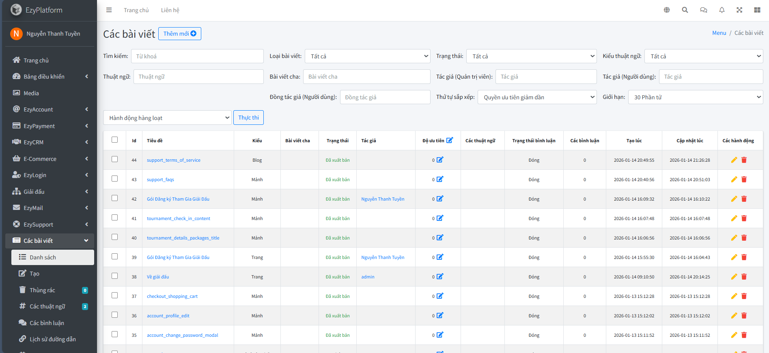This screenshot has height=353, width=769.
Task: Expand the 'Thứ tự sắp xếp' dropdown
Action: pyautogui.click(x=537, y=97)
